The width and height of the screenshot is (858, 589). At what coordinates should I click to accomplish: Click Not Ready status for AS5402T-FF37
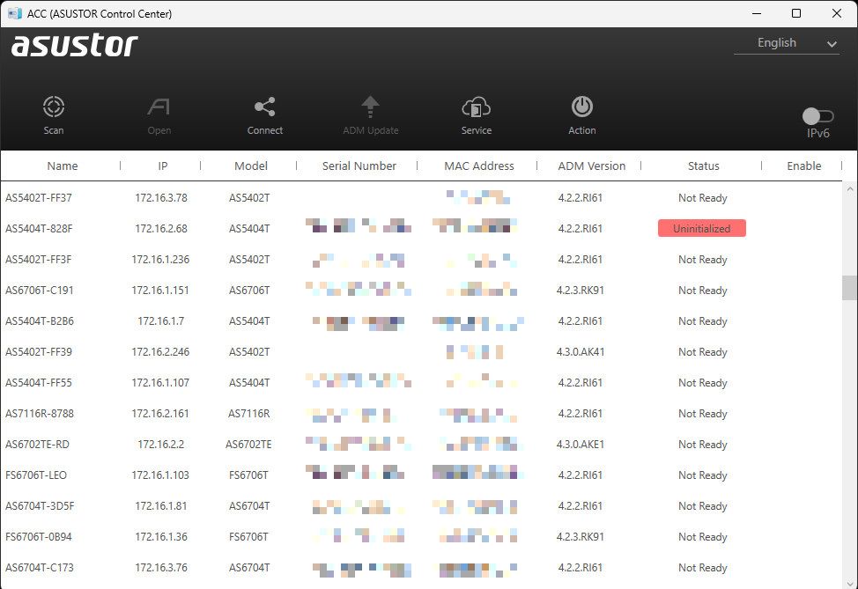pyautogui.click(x=703, y=198)
